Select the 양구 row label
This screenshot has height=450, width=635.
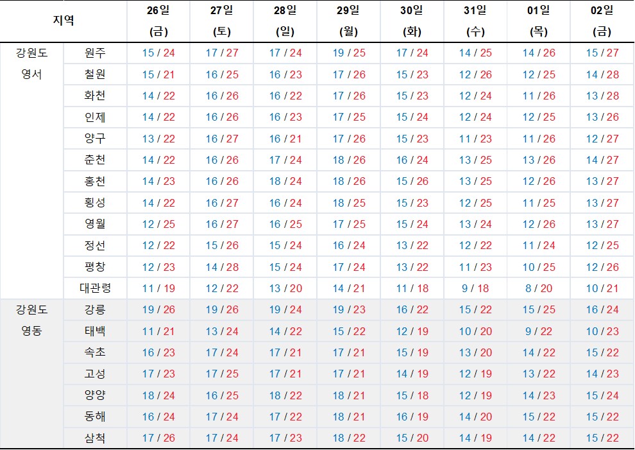click(95, 139)
